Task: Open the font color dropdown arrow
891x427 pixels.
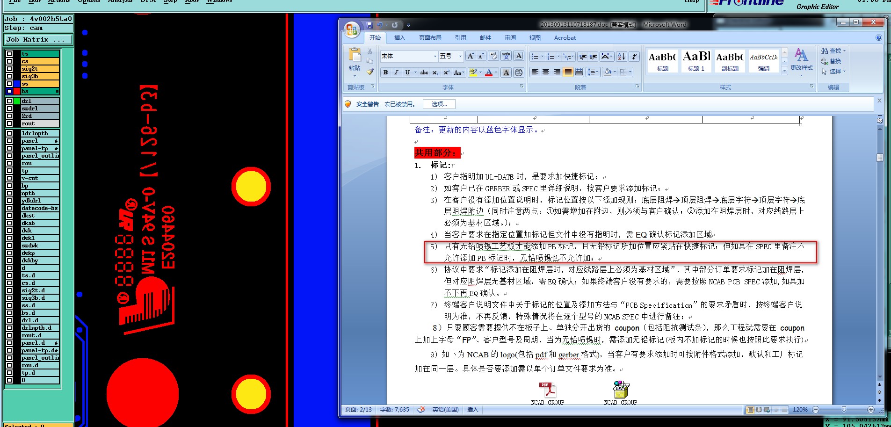Action: coord(495,72)
